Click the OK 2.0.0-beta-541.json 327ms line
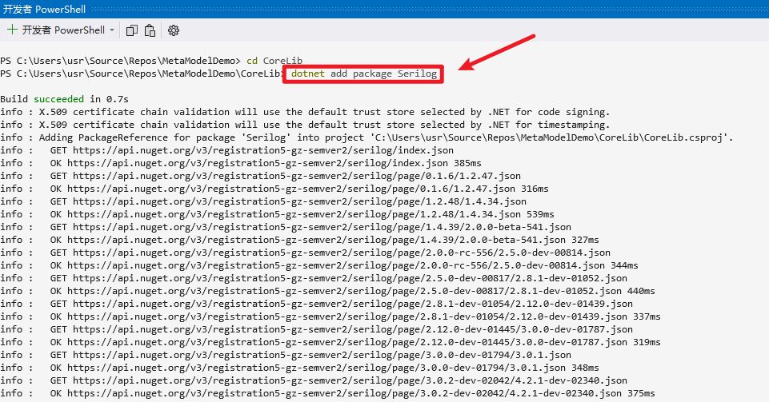 (299, 239)
